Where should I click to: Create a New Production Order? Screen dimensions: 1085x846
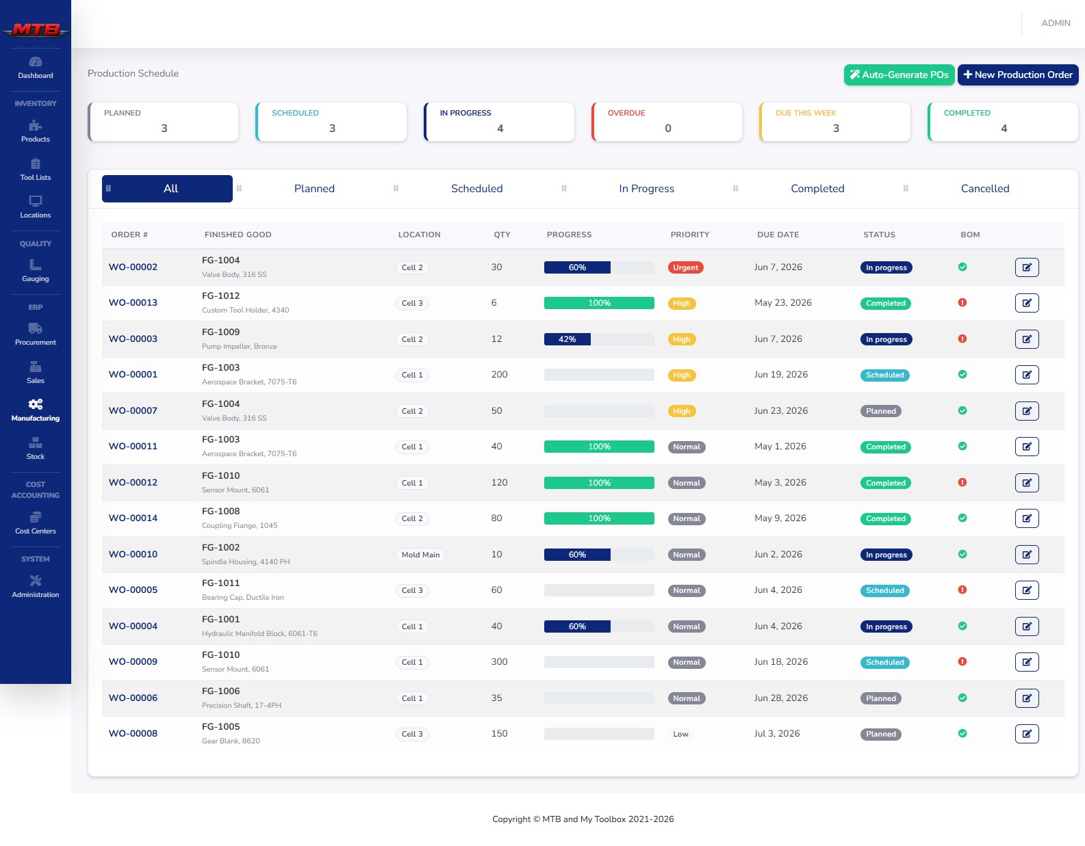coord(1018,75)
